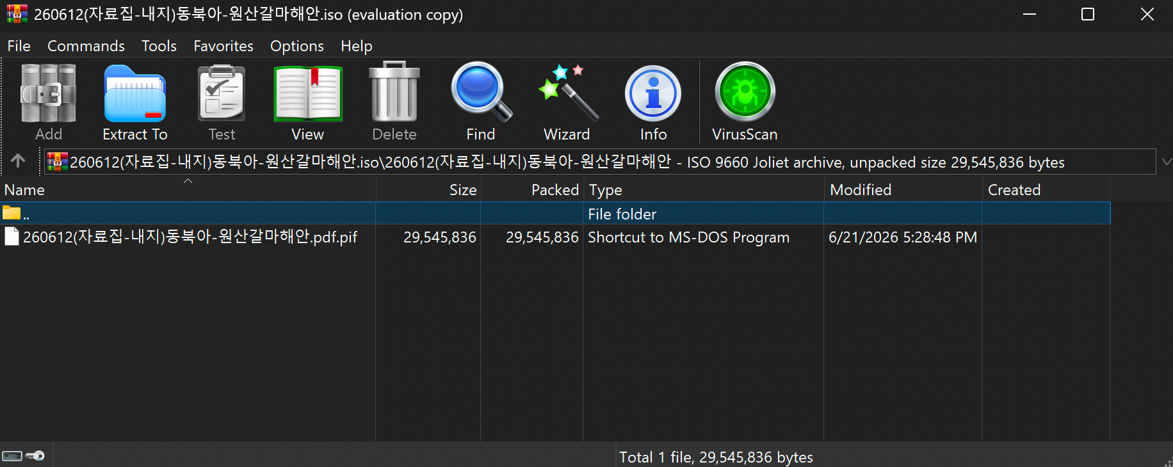Click the Add archive toolbar icon
This screenshot has height=467, width=1173.
(x=49, y=93)
